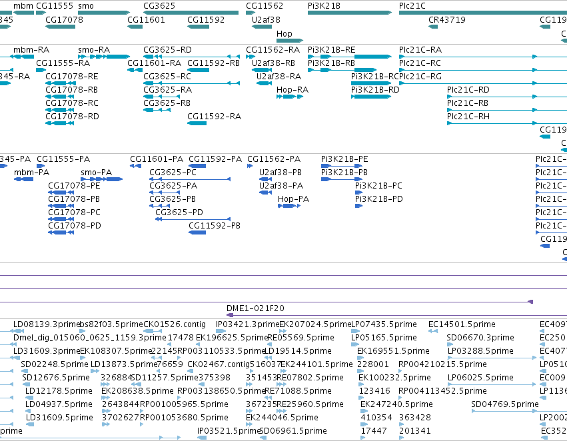Viewport: 567px width, 441px height.
Task: Select transcript Pi3K21B-RE
Action: pos(332,49)
